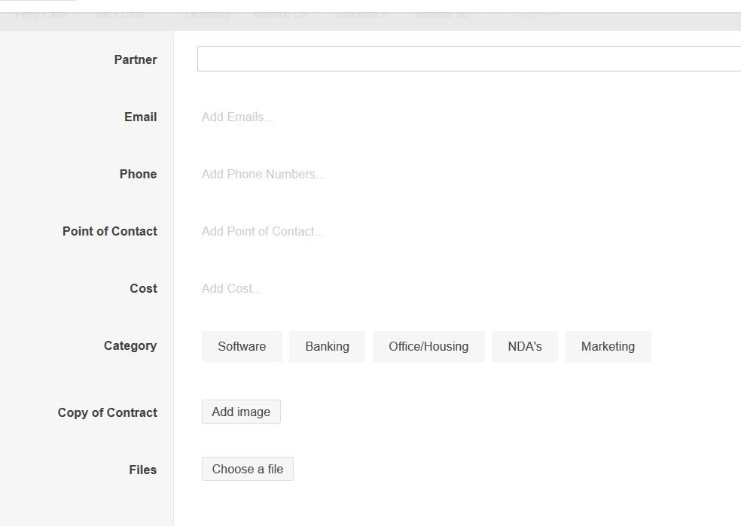Choose the Office/Housing category
Image resolution: width=741 pixels, height=526 pixels.
click(428, 347)
